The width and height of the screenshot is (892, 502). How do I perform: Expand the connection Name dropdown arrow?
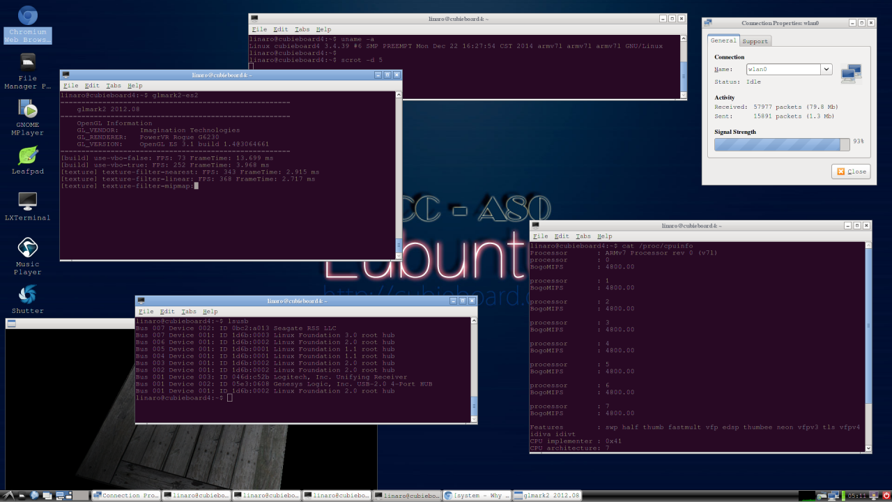pos(826,69)
